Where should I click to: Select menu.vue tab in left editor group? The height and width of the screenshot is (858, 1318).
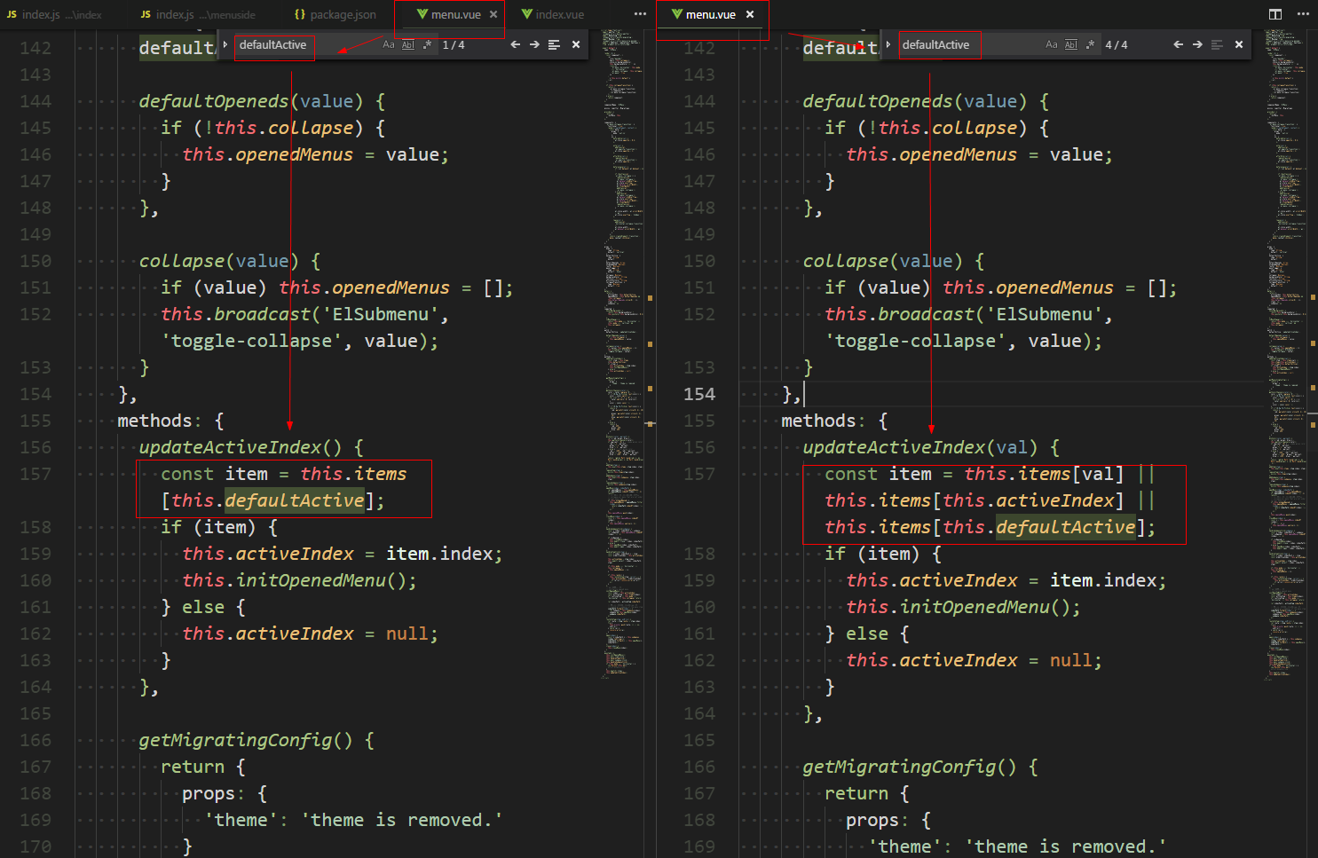pos(455,14)
